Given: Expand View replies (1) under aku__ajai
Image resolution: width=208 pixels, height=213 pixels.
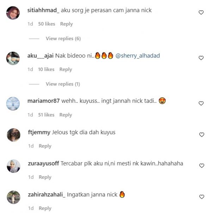Looking at the screenshot, I should coord(63,84).
